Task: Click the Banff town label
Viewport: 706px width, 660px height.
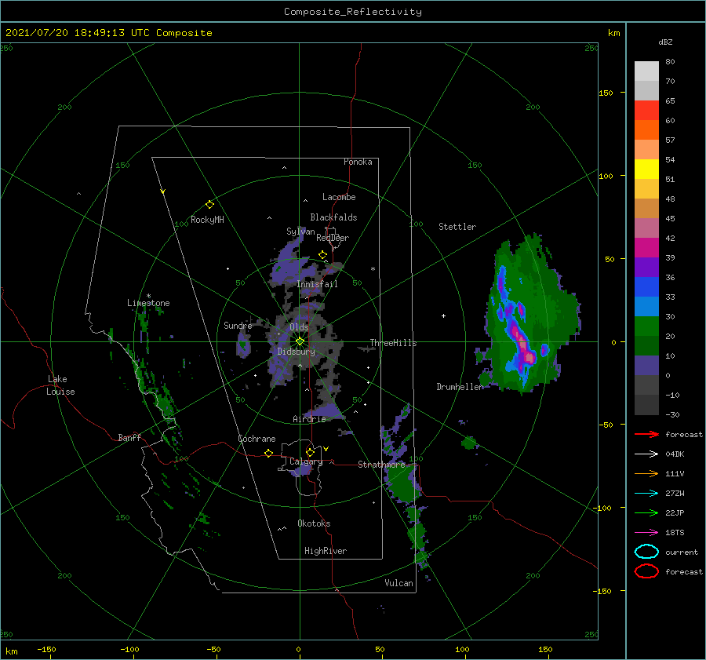Action: (x=129, y=437)
